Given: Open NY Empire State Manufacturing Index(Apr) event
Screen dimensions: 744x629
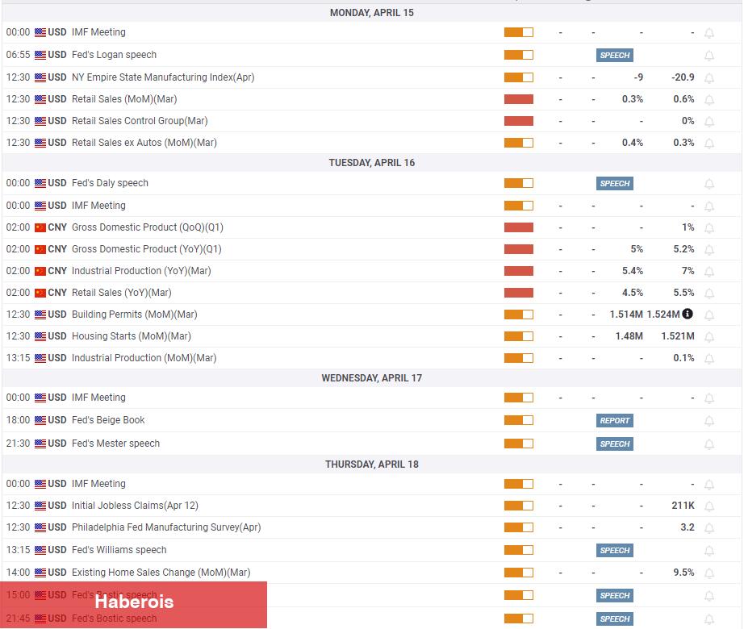Looking at the screenshot, I should [x=163, y=77].
